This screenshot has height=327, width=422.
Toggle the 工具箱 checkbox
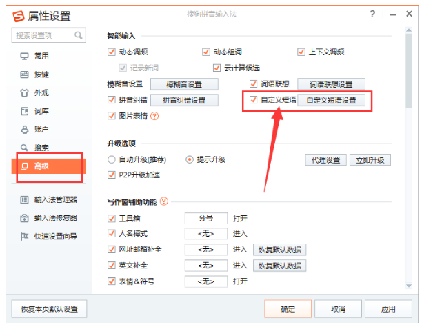pos(112,218)
